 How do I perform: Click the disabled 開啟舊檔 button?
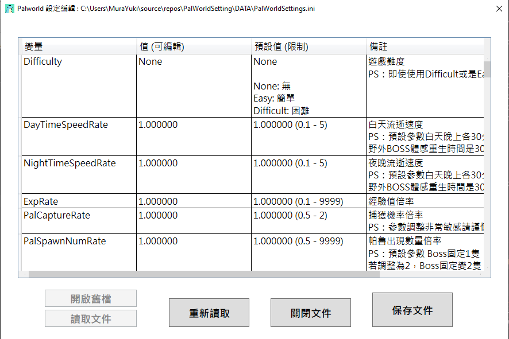(91, 298)
